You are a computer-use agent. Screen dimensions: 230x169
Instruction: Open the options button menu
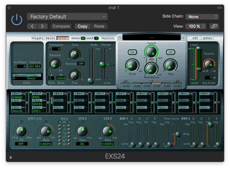(207, 38)
